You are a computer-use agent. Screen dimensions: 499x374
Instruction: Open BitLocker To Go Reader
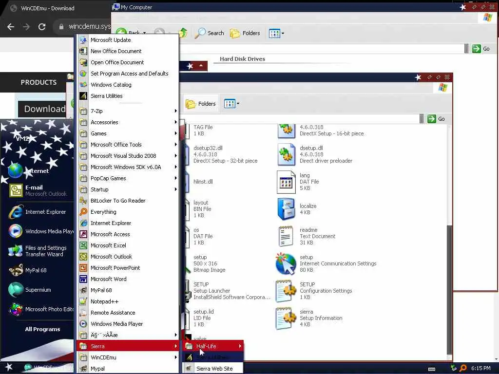[118, 201]
